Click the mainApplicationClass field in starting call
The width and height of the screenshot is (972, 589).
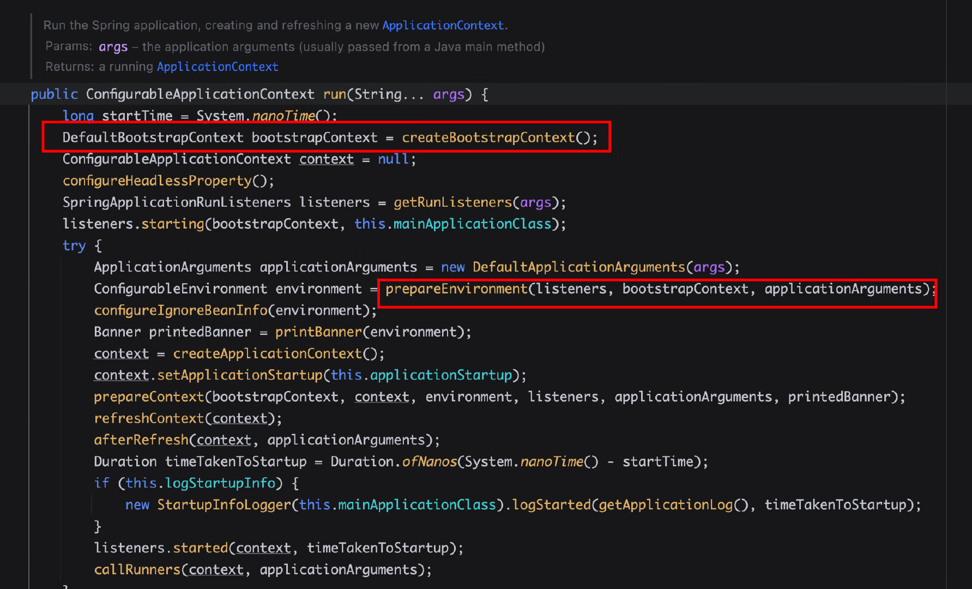tap(472, 224)
